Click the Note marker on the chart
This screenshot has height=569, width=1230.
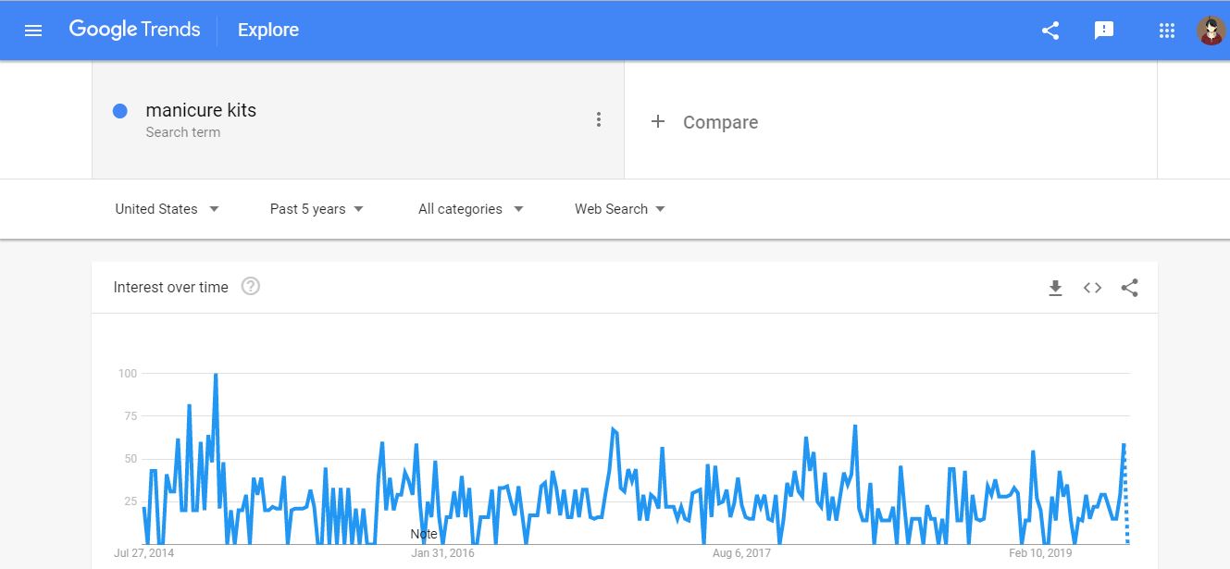click(x=424, y=535)
